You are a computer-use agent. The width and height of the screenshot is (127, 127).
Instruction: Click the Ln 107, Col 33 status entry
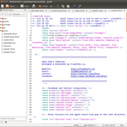click(109, 125)
